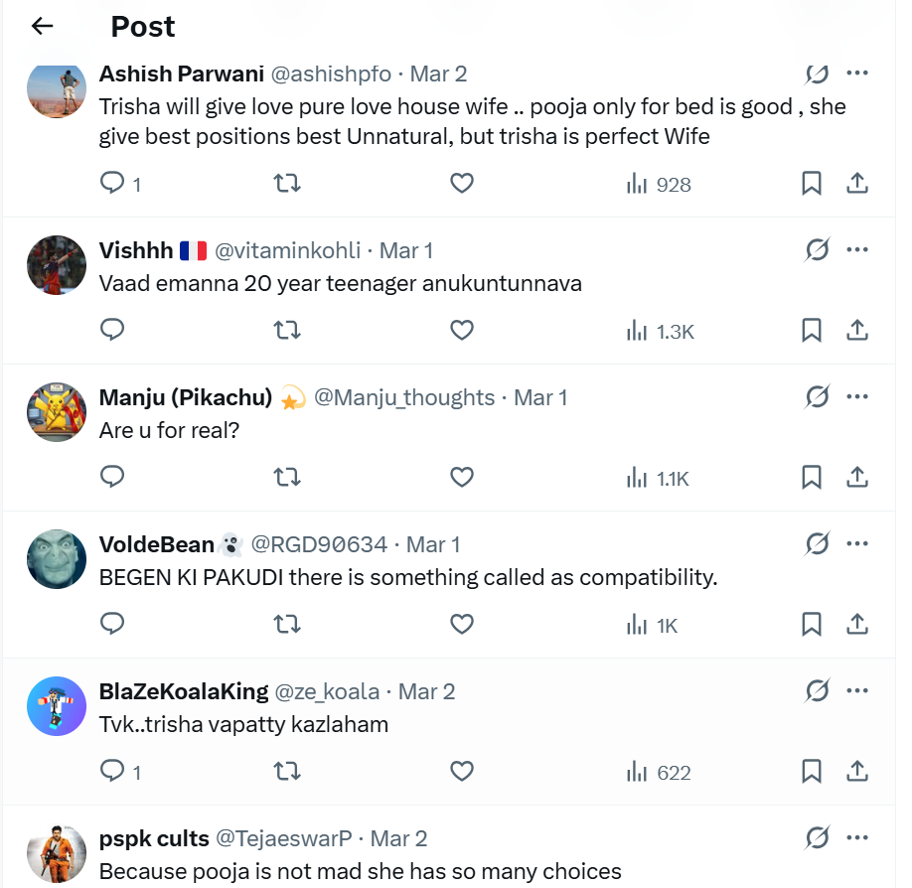Open more options for Manju (Pikachu)'s reply
Screen dimensions: 912x888
pos(857,397)
